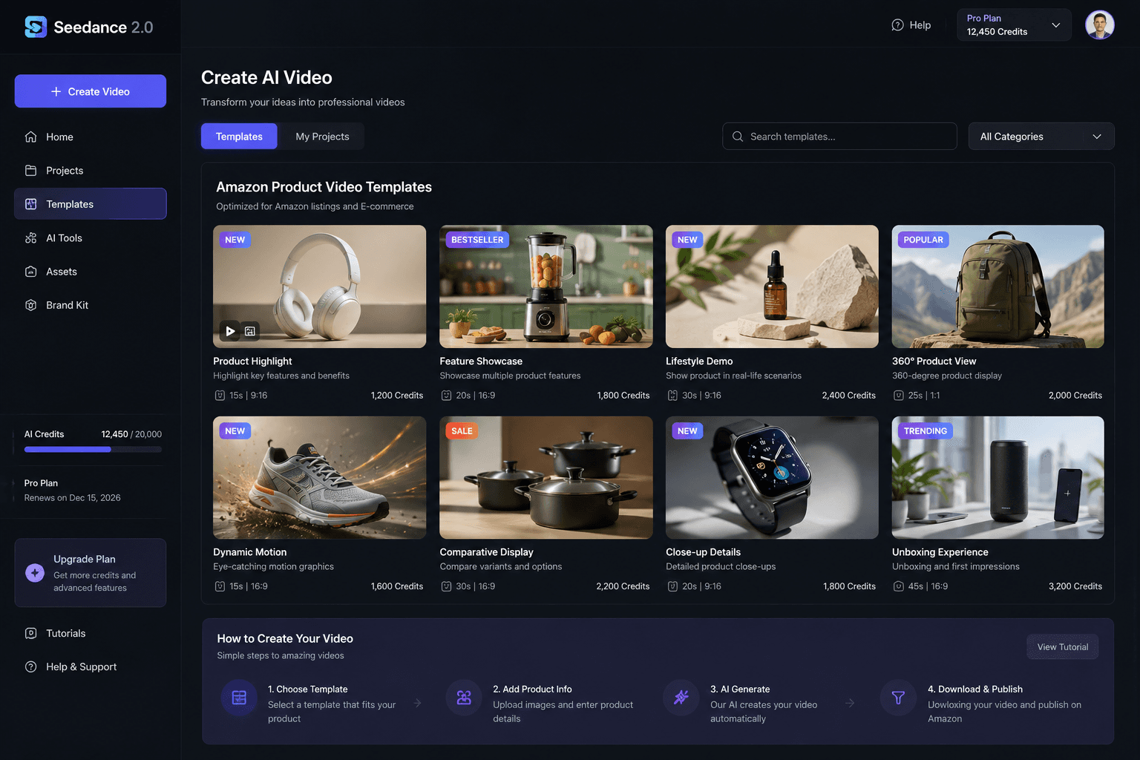
Task: Click the Brand Kit icon
Action: [30, 305]
